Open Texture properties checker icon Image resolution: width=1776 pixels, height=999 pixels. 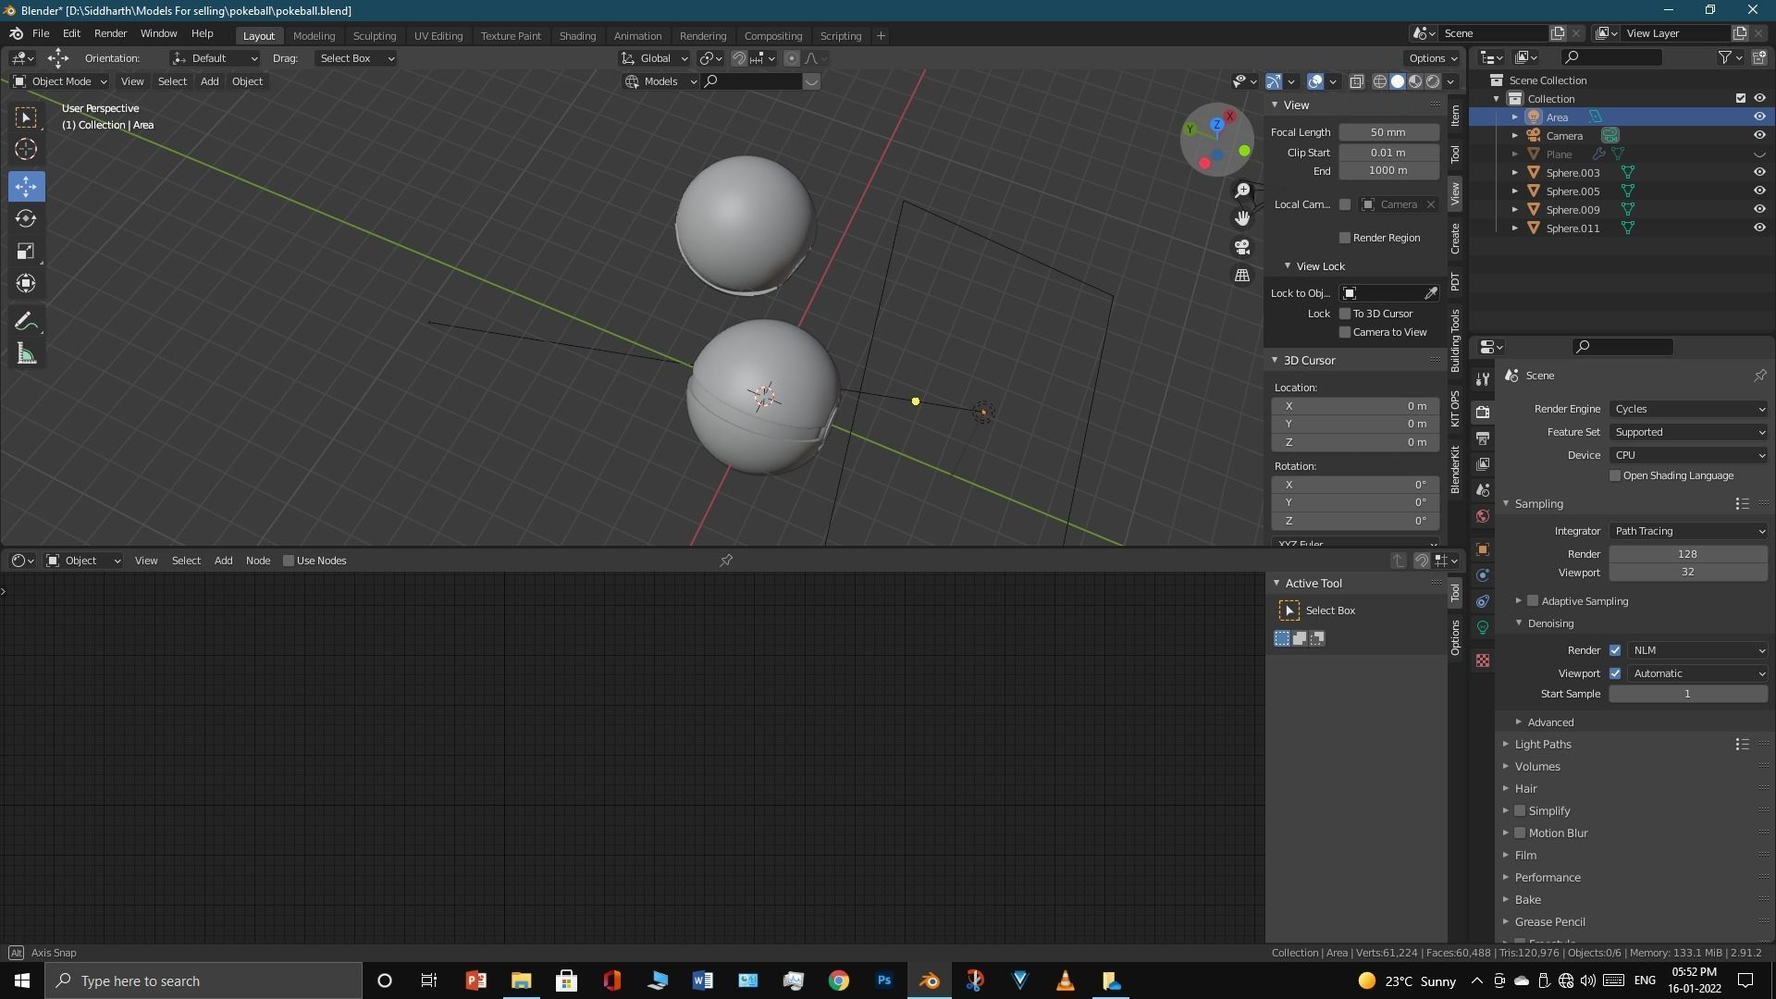pos(1483,660)
